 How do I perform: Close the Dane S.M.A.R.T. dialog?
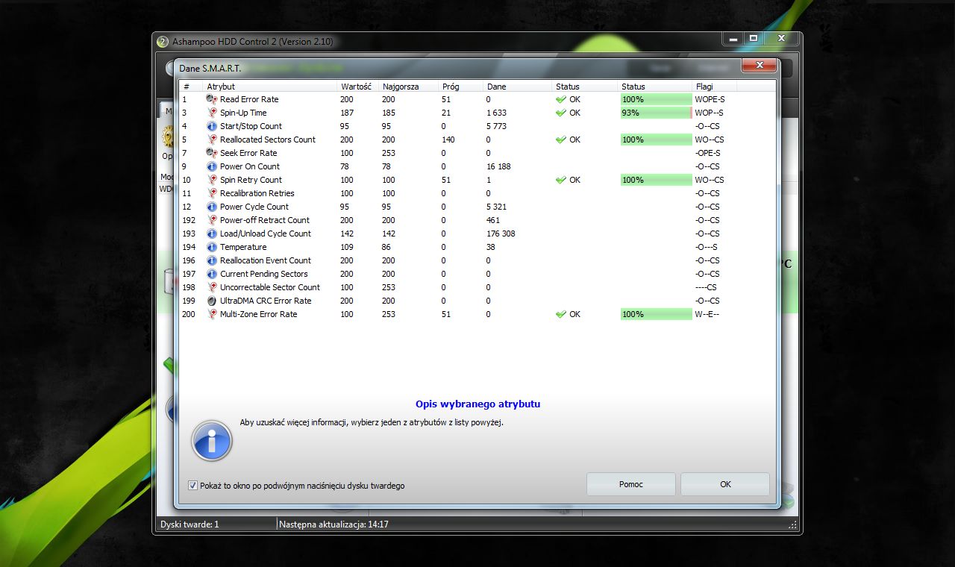(760, 66)
